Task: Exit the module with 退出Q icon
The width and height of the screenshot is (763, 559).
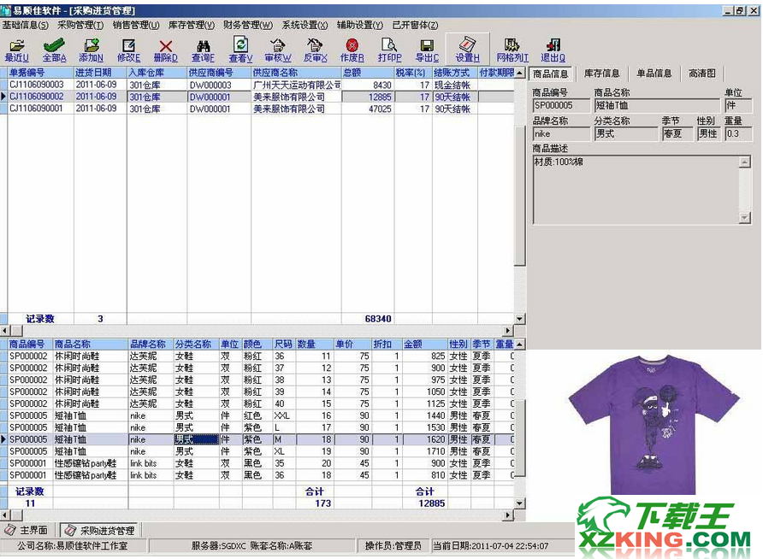Action: coord(553,50)
